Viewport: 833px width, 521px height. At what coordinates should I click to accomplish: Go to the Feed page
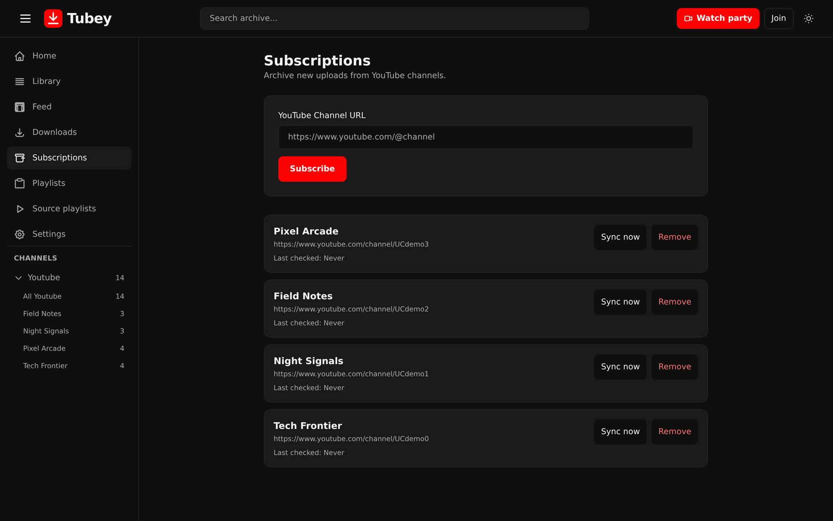pos(69,107)
